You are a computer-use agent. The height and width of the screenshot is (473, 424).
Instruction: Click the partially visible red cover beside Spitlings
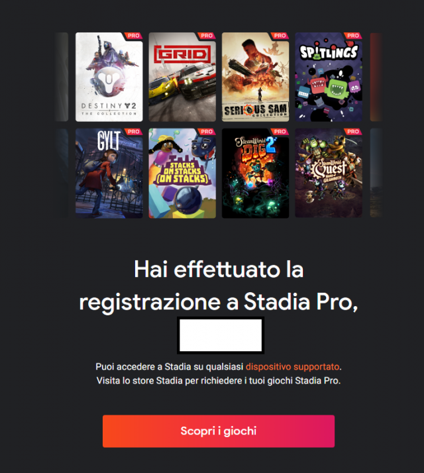[x=376, y=77]
